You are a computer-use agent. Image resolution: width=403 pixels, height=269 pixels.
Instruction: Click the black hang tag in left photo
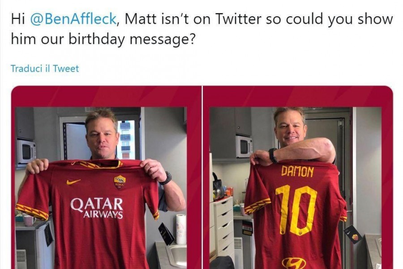pos(166,234)
